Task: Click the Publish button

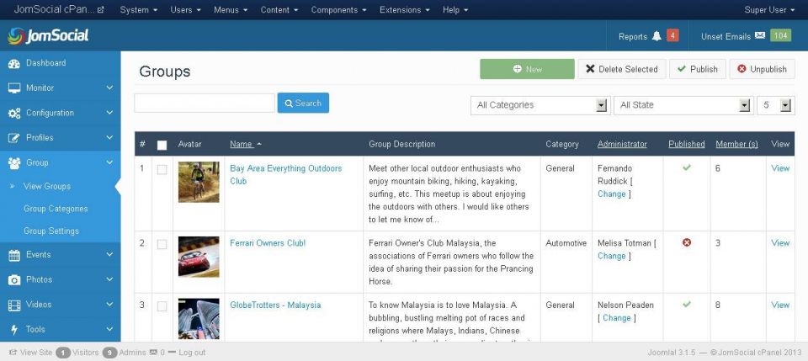Action: pos(698,69)
